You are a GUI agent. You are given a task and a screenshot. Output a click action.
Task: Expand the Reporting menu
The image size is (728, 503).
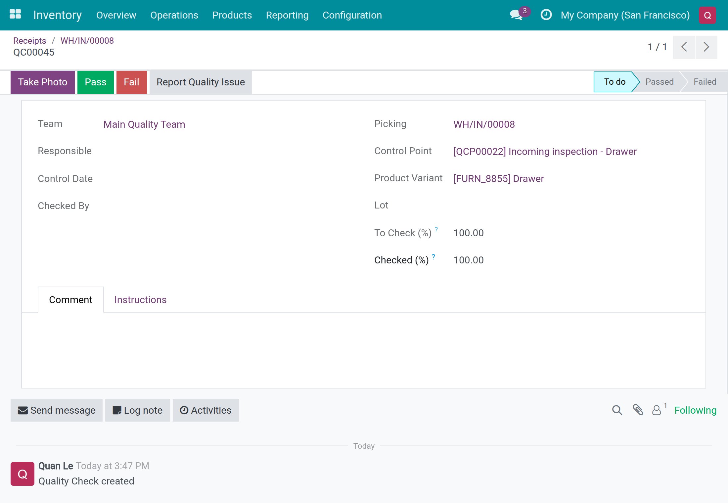(x=287, y=15)
